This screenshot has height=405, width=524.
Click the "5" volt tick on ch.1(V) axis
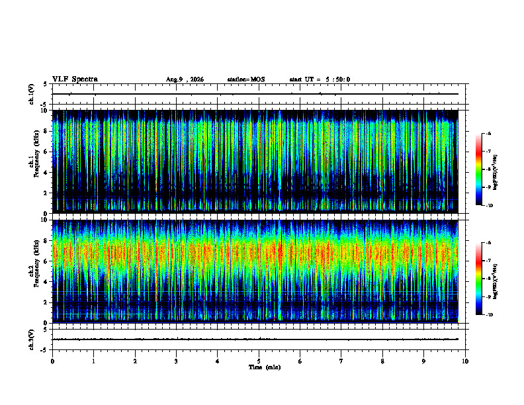coord(46,85)
